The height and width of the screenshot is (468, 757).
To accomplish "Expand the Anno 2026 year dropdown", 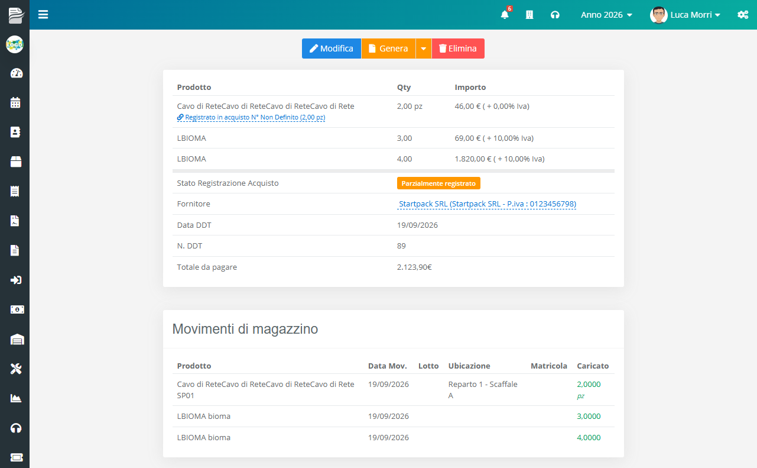I will point(606,15).
